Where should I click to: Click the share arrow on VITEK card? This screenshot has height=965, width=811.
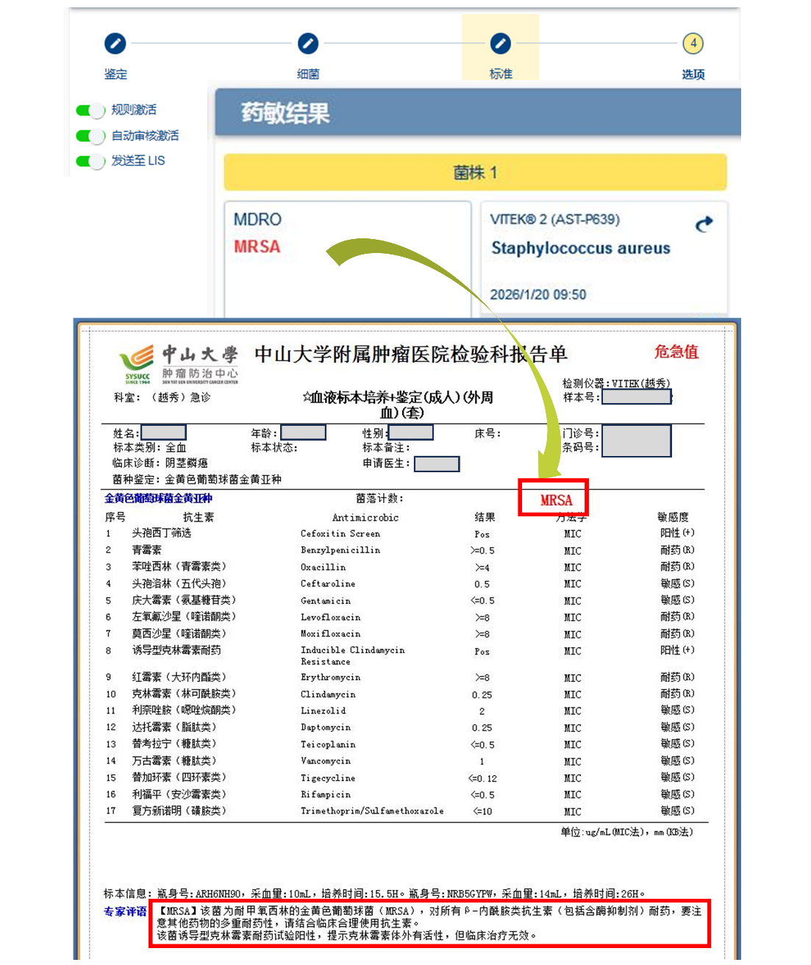pos(704,224)
